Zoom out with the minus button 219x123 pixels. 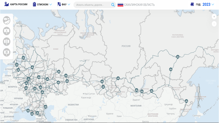214,24
